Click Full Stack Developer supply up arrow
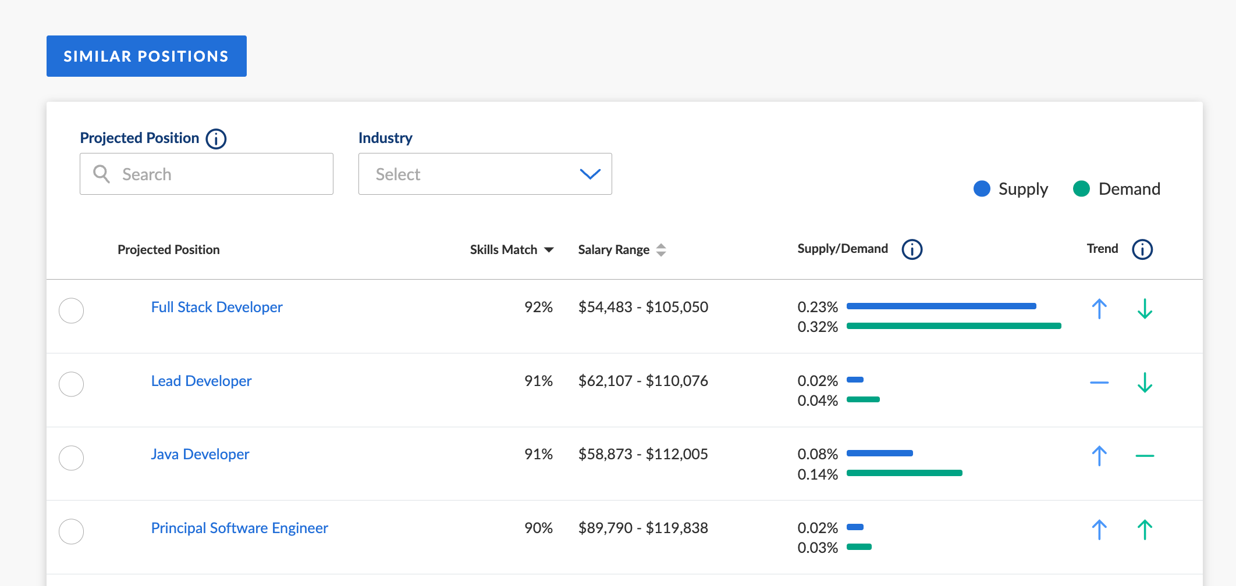The height and width of the screenshot is (586, 1236). point(1099,309)
